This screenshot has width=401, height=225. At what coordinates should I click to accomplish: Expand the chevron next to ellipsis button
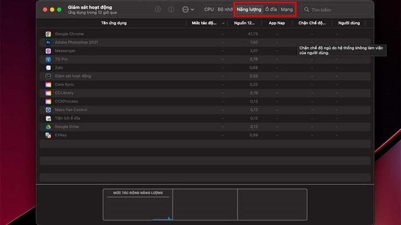(192, 10)
